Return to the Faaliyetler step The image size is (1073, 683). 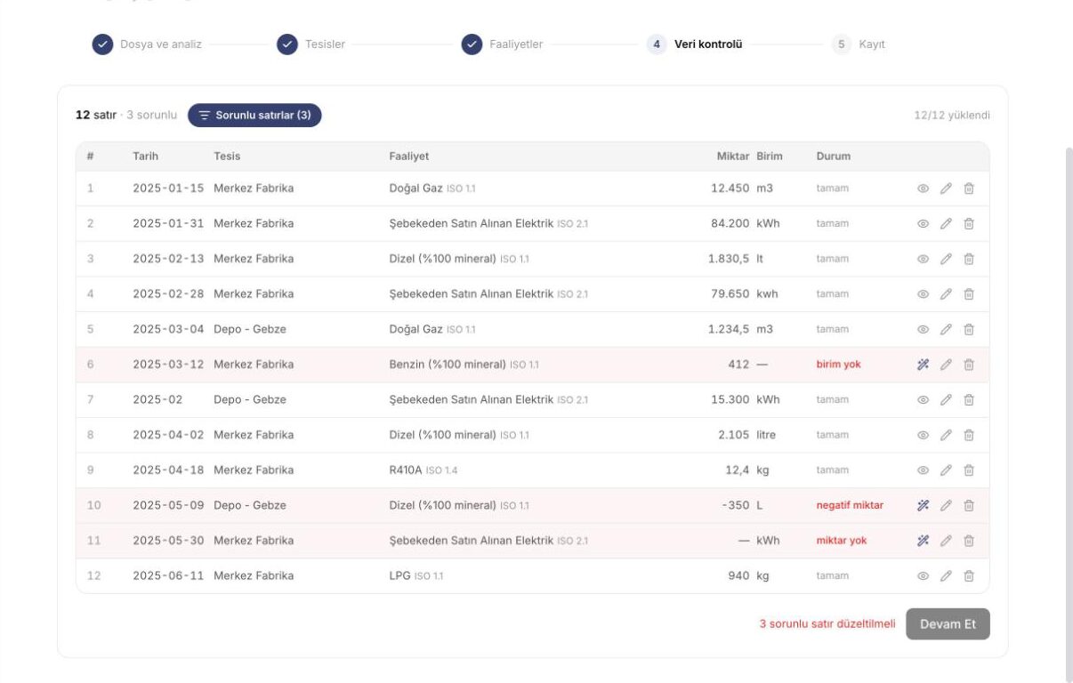(503, 44)
